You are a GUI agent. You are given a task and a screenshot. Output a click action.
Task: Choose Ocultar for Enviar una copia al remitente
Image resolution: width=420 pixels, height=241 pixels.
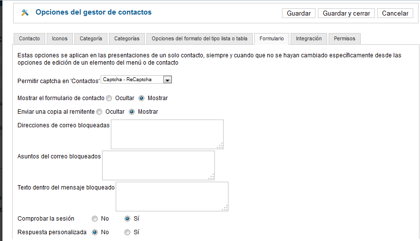(x=99, y=112)
